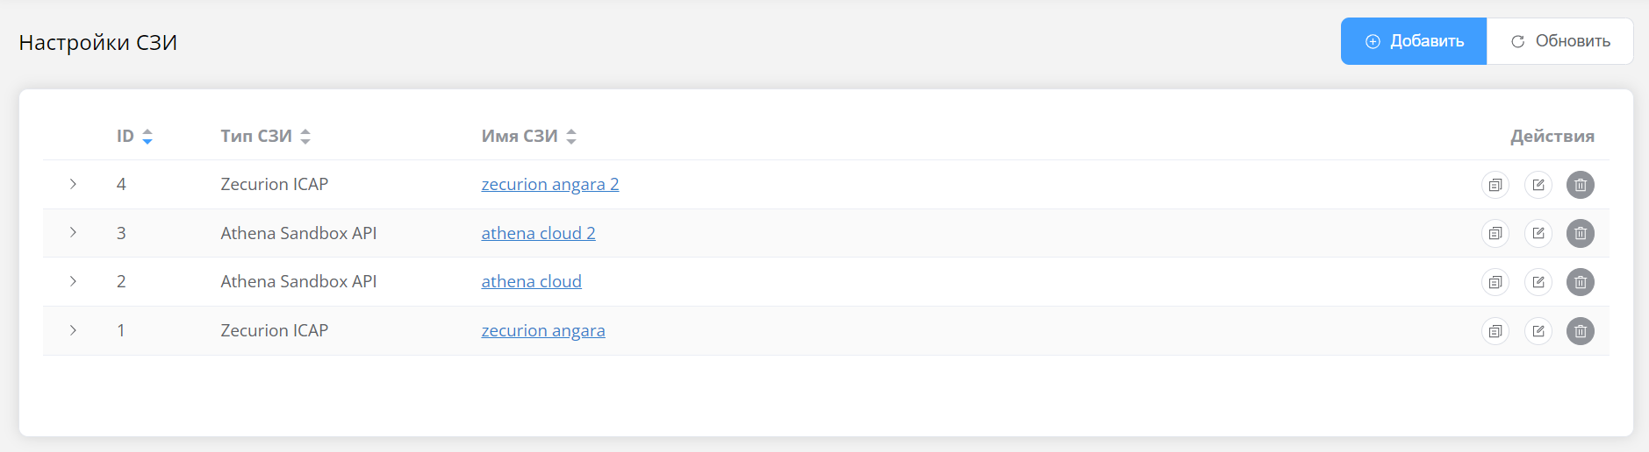Expand row details for ID 2
Image resolution: width=1649 pixels, height=452 pixels.
pyautogui.click(x=73, y=281)
